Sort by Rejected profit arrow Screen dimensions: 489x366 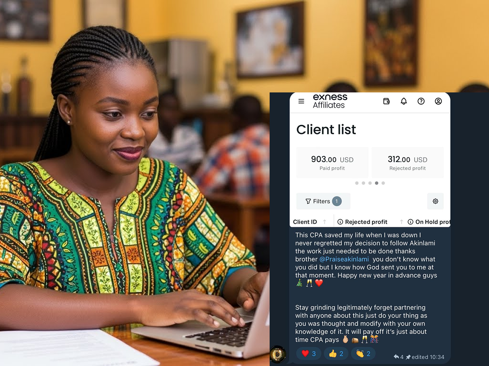(x=401, y=222)
